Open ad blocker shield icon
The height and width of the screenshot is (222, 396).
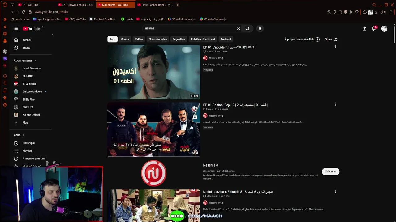coord(346,12)
